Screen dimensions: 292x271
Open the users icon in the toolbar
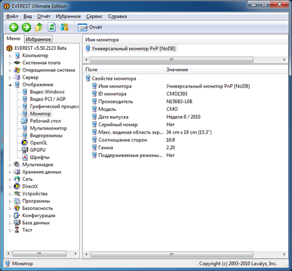64,27
